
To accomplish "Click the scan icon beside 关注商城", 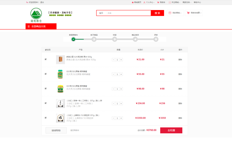I will [x=170, y=2].
